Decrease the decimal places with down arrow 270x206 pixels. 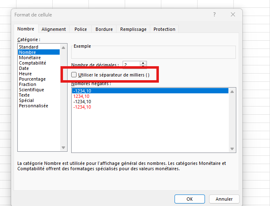pyautogui.click(x=143, y=67)
